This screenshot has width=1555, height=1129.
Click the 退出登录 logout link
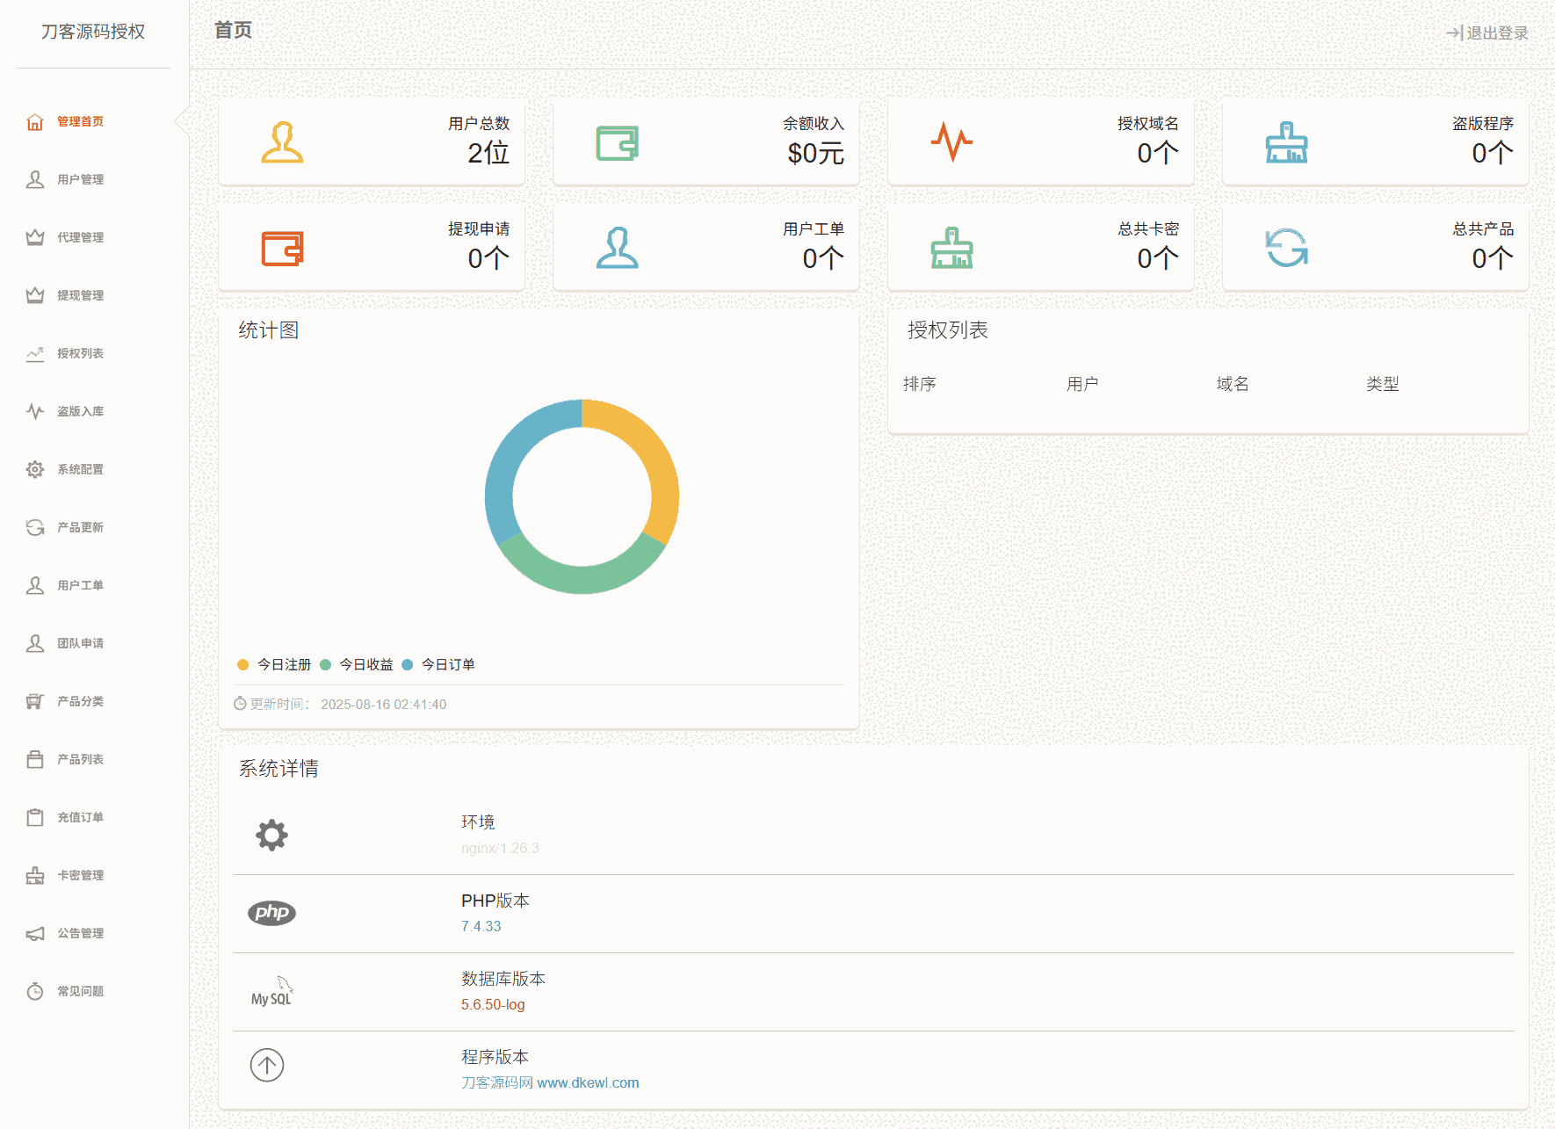point(1487,33)
